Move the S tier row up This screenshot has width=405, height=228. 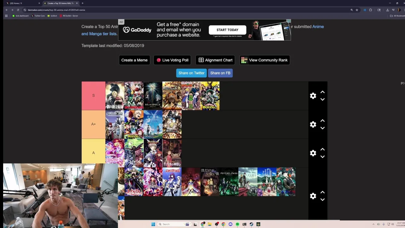[322, 92]
